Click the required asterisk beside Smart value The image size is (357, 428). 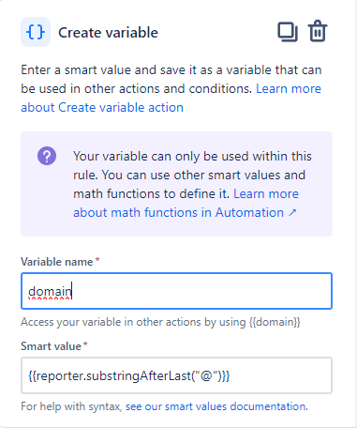pos(85,344)
